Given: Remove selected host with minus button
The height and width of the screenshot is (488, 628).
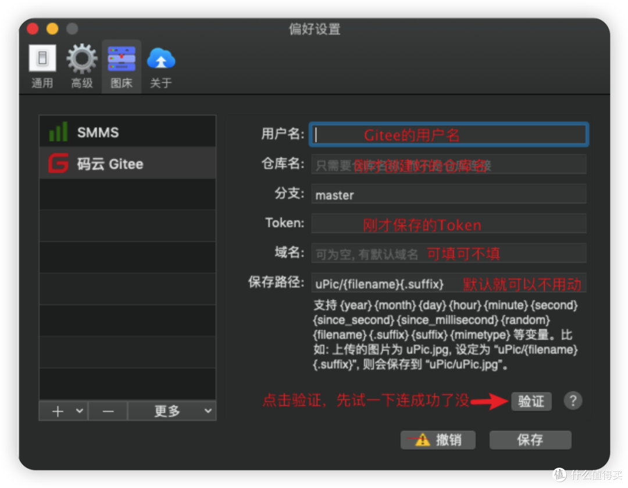Looking at the screenshot, I should (108, 411).
